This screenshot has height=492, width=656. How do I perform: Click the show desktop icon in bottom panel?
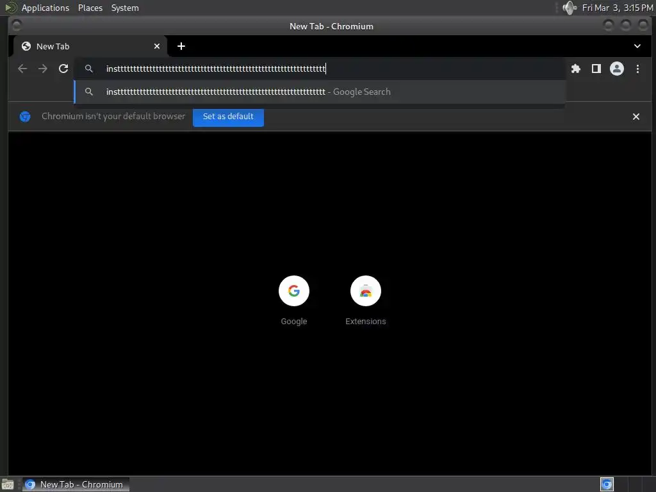click(x=8, y=484)
